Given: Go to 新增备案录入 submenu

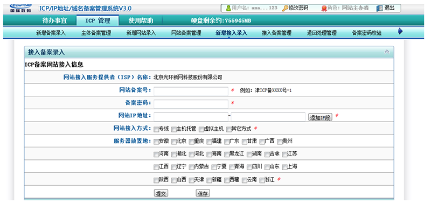Looking at the screenshot, I should [x=51, y=33].
